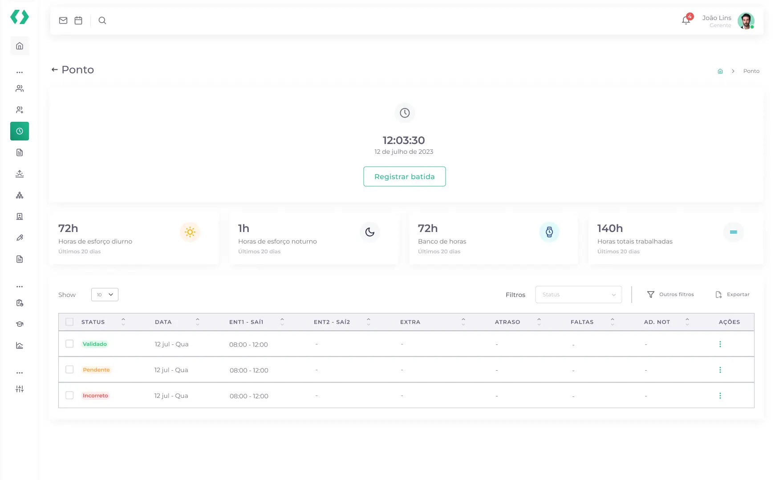Open the Show rows count dropdown
The width and height of the screenshot is (775, 480).
pyautogui.click(x=105, y=295)
